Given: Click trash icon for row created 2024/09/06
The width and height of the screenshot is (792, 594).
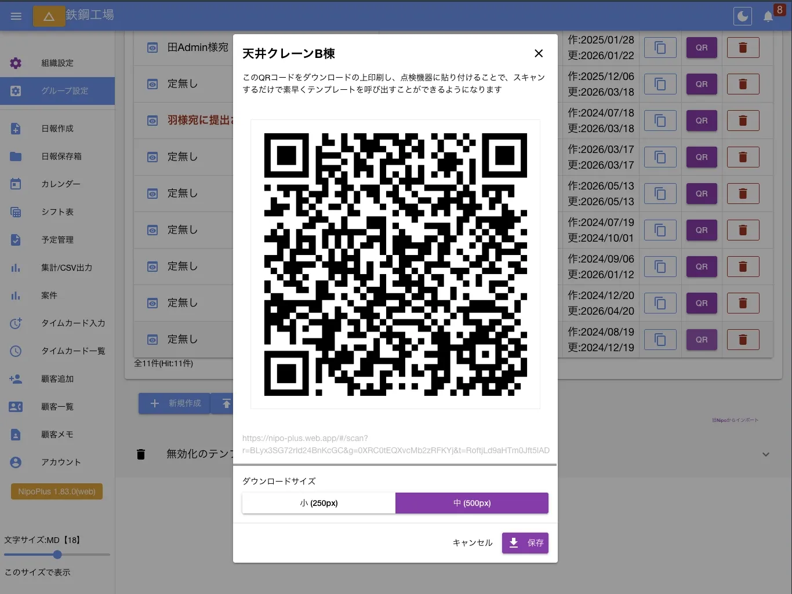Looking at the screenshot, I should (x=743, y=267).
